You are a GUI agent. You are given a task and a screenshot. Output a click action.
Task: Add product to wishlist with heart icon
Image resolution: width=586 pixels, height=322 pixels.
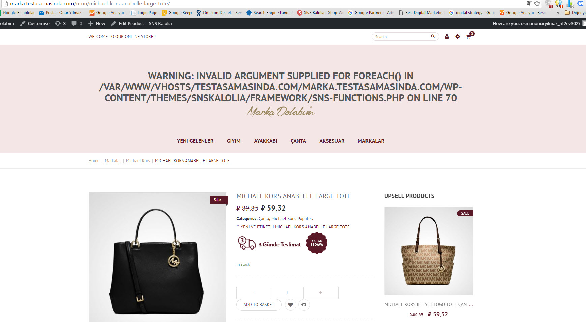click(x=290, y=305)
